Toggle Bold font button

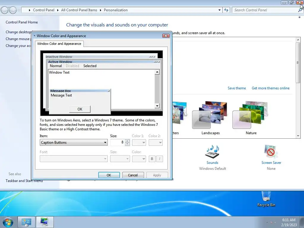tap(152, 159)
